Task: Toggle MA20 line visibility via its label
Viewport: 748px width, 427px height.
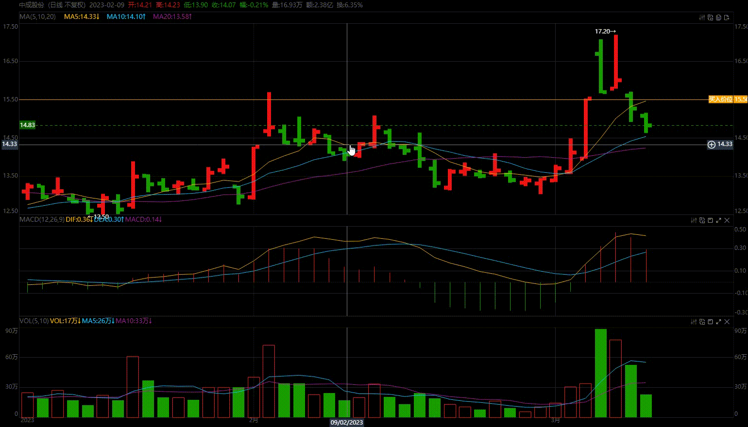Action: point(172,16)
